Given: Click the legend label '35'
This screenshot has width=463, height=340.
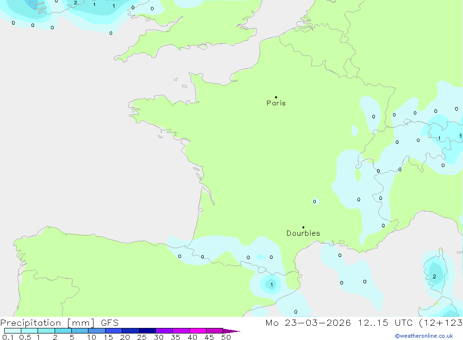Looking at the screenshot, I should point(175,337).
